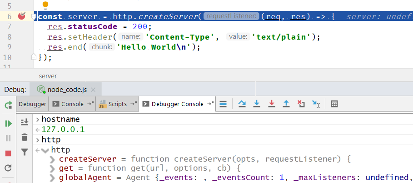This screenshot has height=183, width=413.
Task: Click the requestListener parameter hint
Action: pos(232,16)
